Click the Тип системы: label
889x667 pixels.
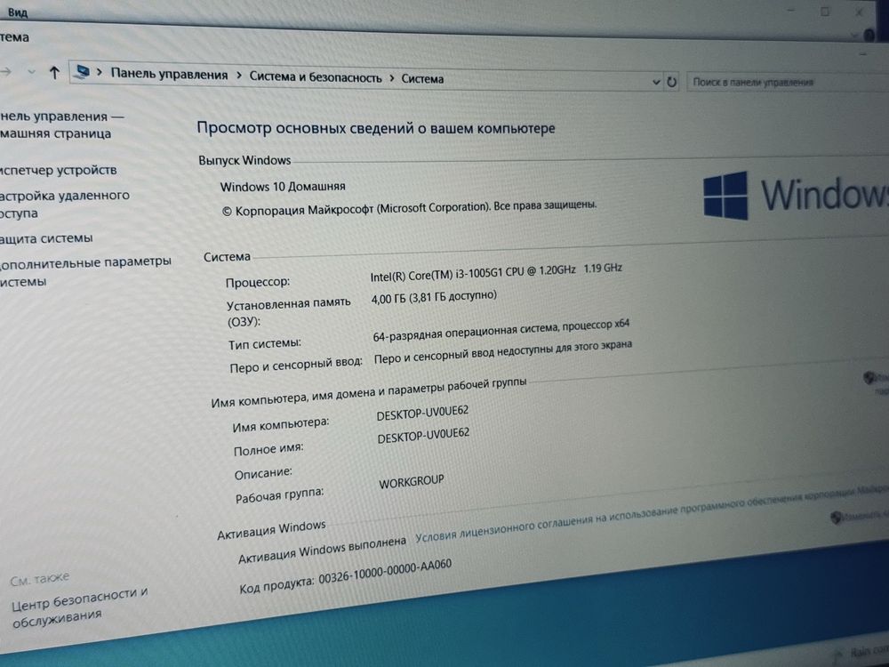point(264,343)
